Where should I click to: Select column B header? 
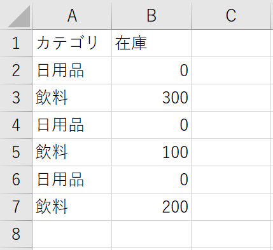pos(151,16)
